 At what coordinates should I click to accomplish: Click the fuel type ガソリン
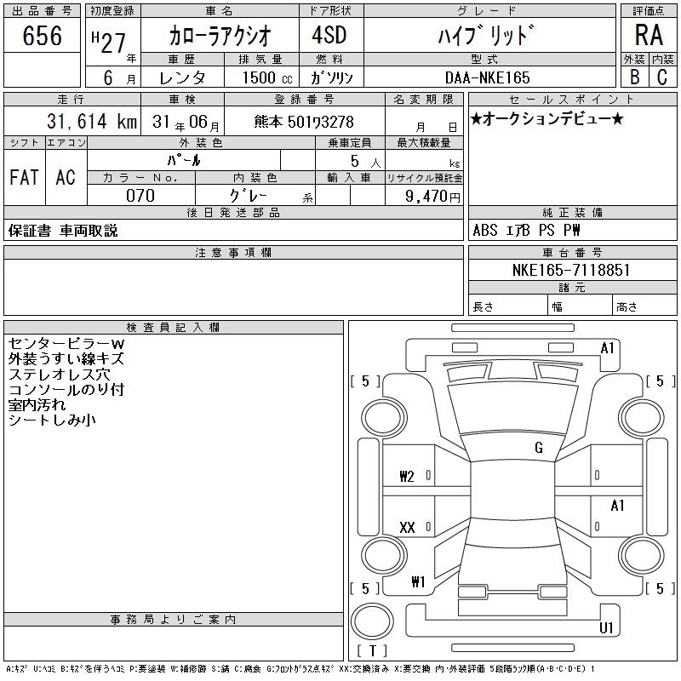(331, 77)
